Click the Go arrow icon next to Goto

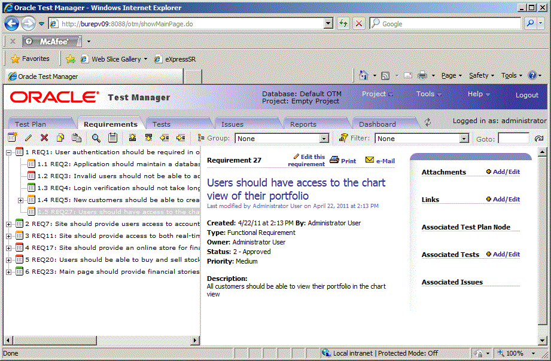[x=539, y=138]
